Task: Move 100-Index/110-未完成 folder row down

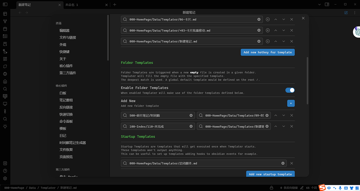Action: (x=284, y=126)
